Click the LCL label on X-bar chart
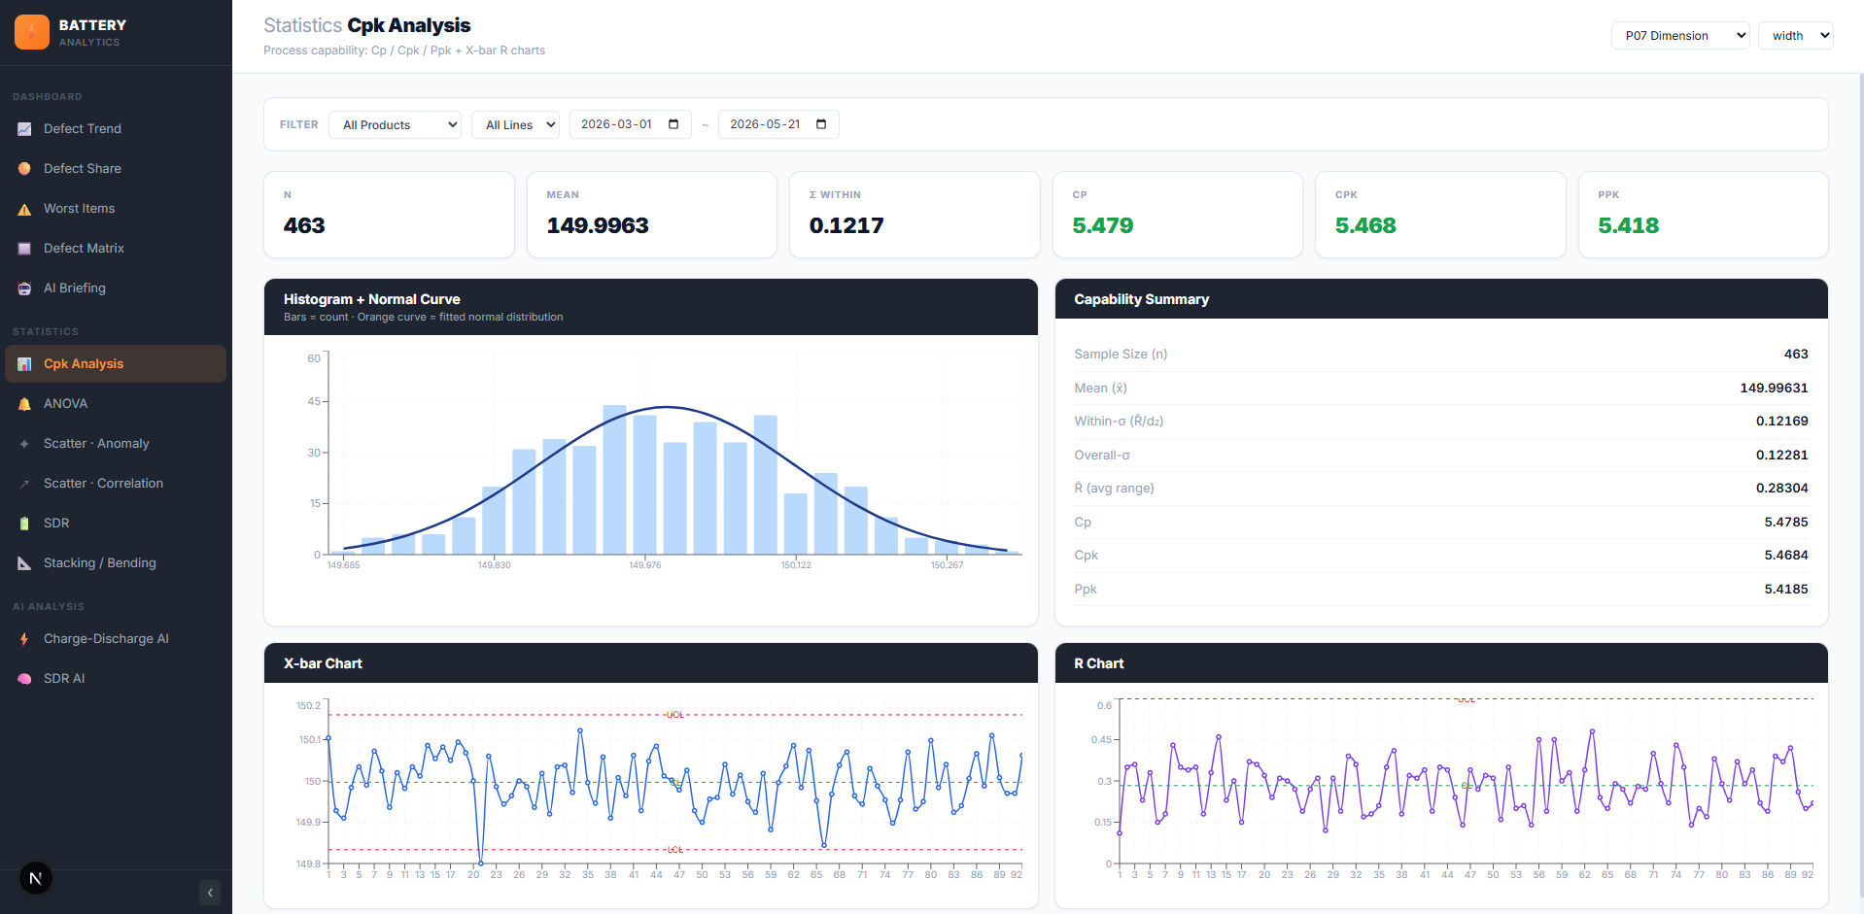1864x914 pixels. pyautogui.click(x=675, y=850)
